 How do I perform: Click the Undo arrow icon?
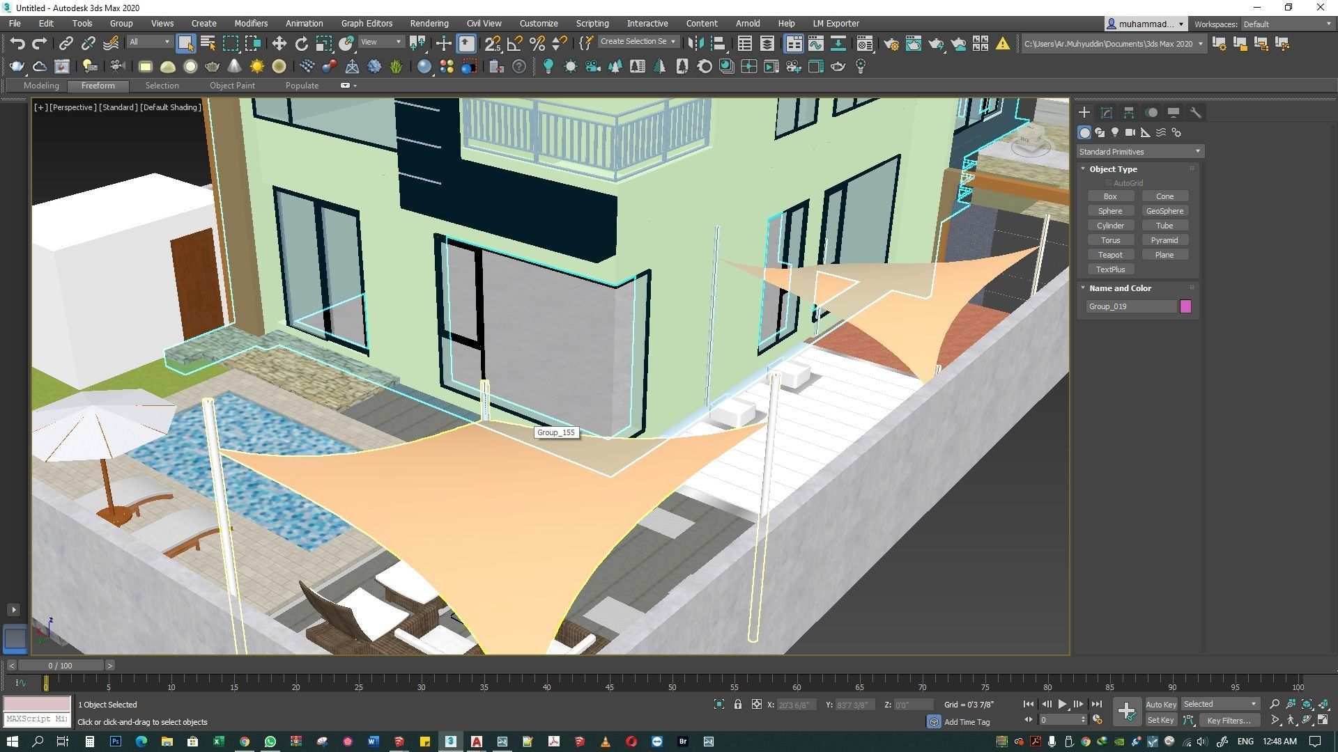(x=17, y=44)
